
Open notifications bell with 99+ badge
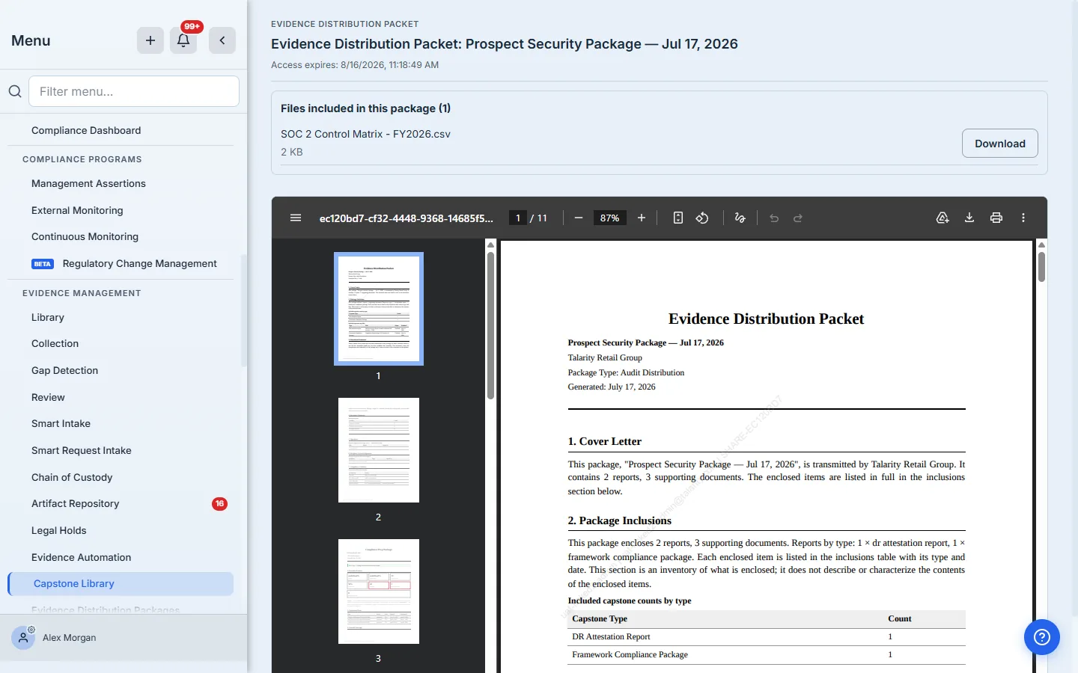[183, 40]
